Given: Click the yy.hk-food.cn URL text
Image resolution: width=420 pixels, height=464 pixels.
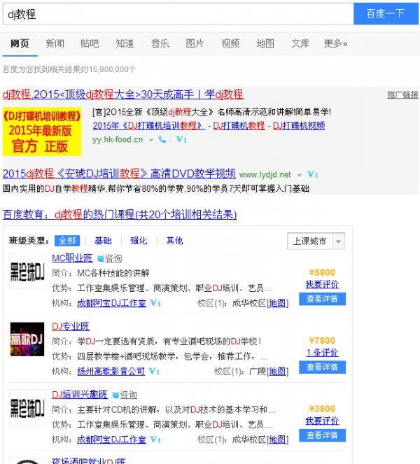Looking at the screenshot, I should click(118, 139).
